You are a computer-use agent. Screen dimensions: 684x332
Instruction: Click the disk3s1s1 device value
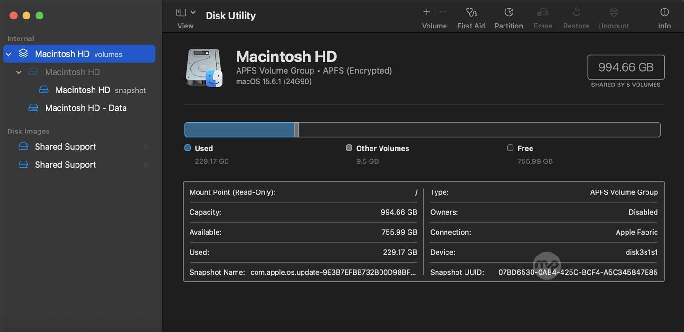(642, 252)
